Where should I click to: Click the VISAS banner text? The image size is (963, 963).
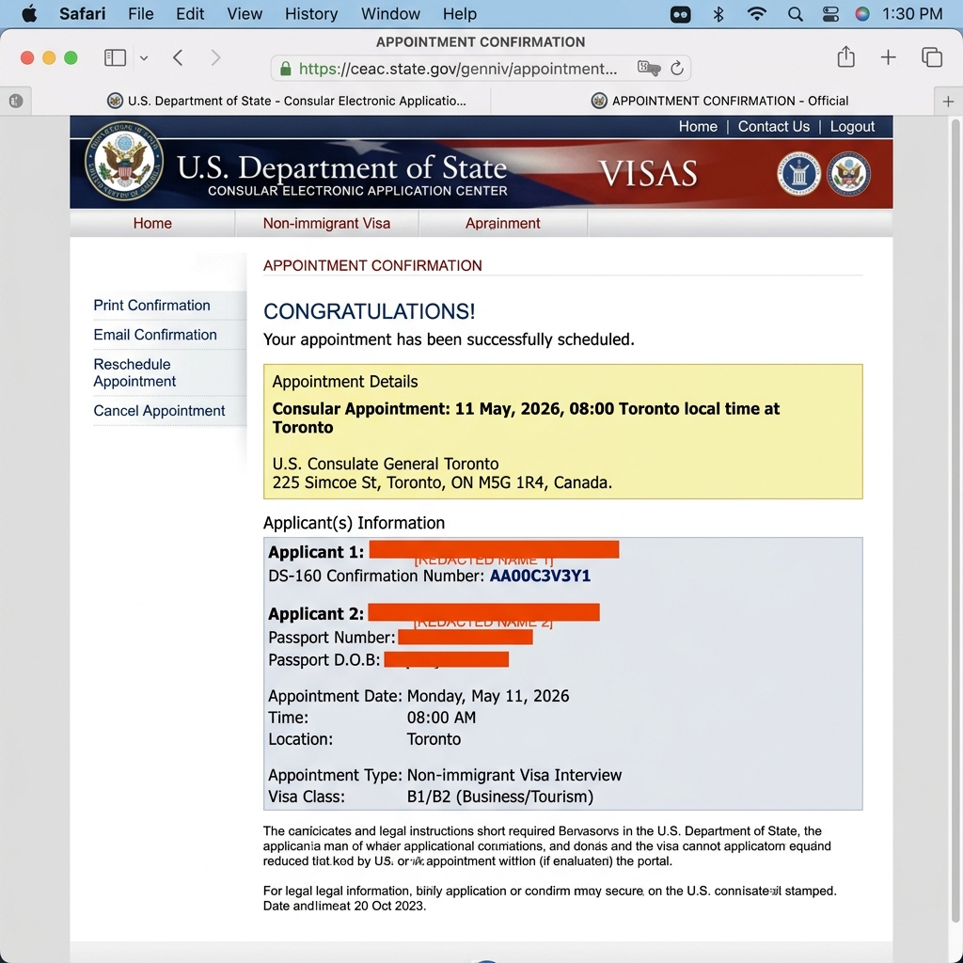coord(648,173)
